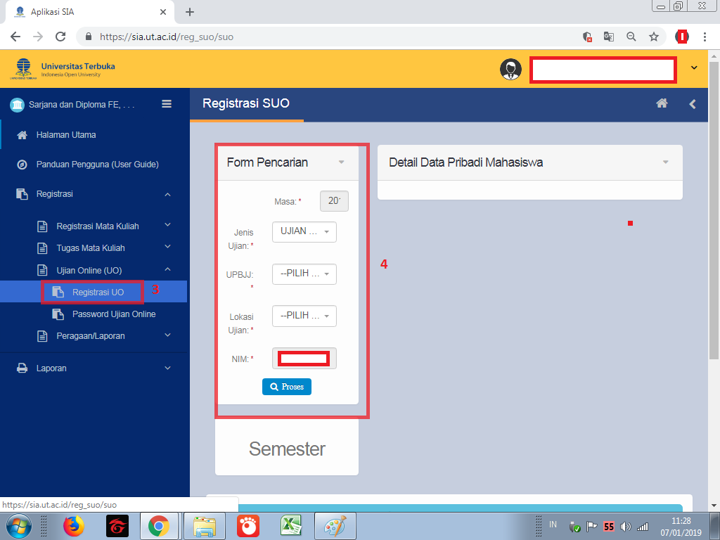Open Chrome three-dot menu
The width and height of the screenshot is (720, 540).
(705, 37)
